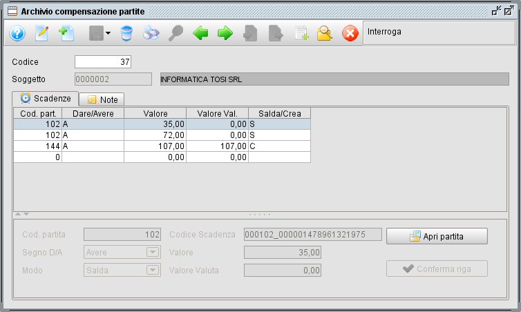The width and height of the screenshot is (521, 312).
Task: Select the row with Cod. part. 144
Action: 162,146
